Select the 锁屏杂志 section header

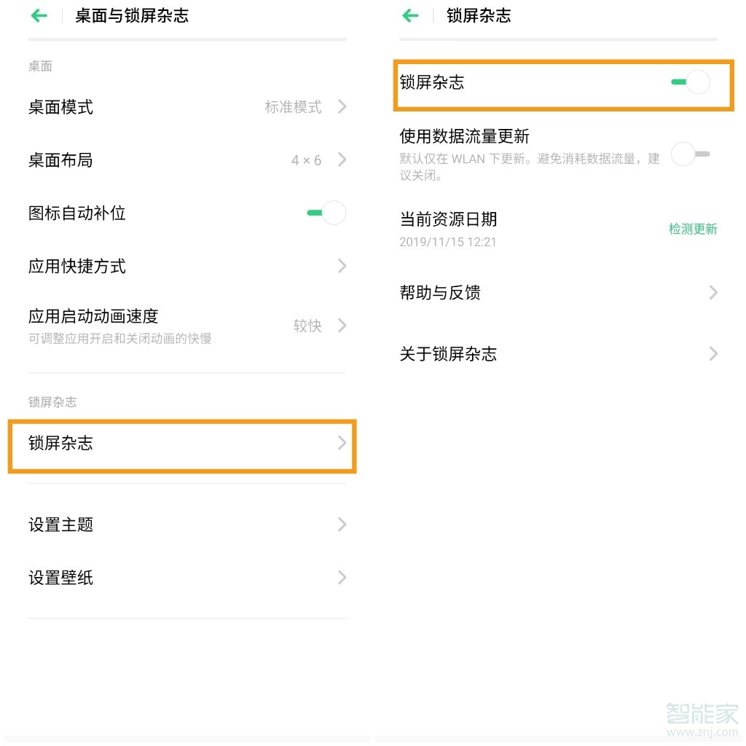[x=52, y=401]
